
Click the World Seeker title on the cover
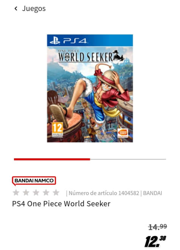click(85, 56)
